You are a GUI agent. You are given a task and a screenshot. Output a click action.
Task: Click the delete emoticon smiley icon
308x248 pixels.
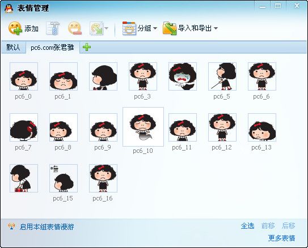[75, 28]
